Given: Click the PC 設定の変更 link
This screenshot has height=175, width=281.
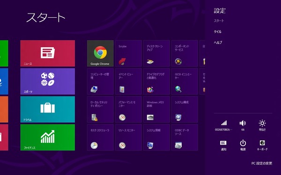Looking at the screenshot, I should [x=262, y=163].
